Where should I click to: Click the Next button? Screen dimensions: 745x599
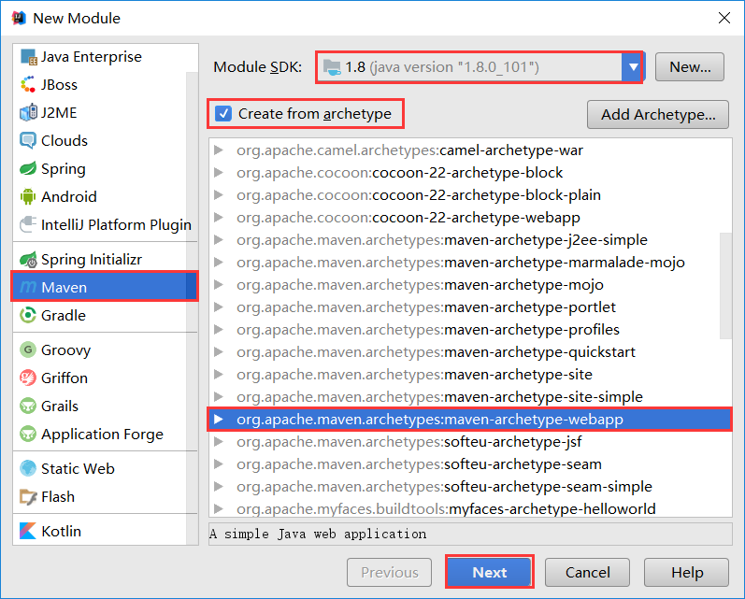(490, 572)
